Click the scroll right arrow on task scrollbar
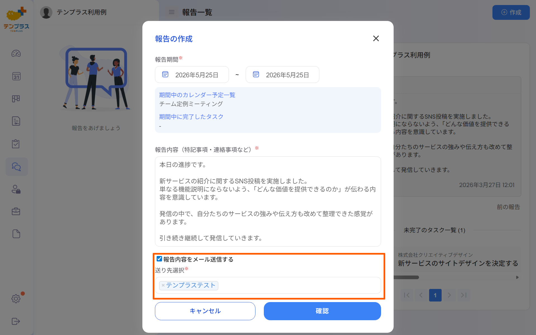This screenshot has height=335, width=536. [x=517, y=277]
